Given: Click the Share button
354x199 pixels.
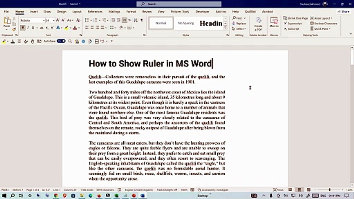Looking at the screenshot, I should click(x=343, y=12).
